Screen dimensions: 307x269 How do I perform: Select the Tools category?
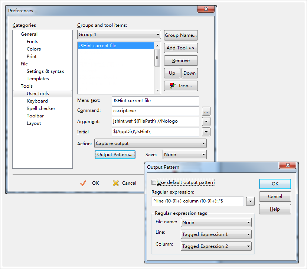27,86
